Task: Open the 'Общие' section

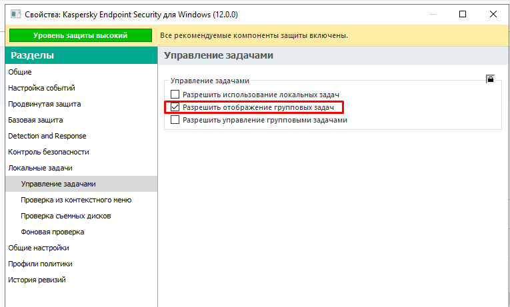Action: point(81,72)
